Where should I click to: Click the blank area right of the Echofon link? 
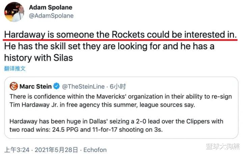(152, 149)
